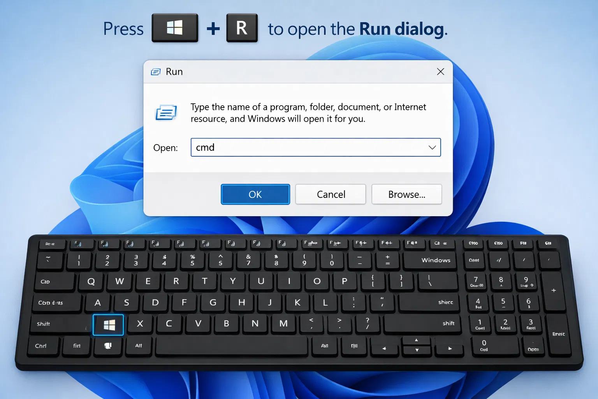Click the O key on the keyboard
The height and width of the screenshot is (399, 598).
point(317,281)
